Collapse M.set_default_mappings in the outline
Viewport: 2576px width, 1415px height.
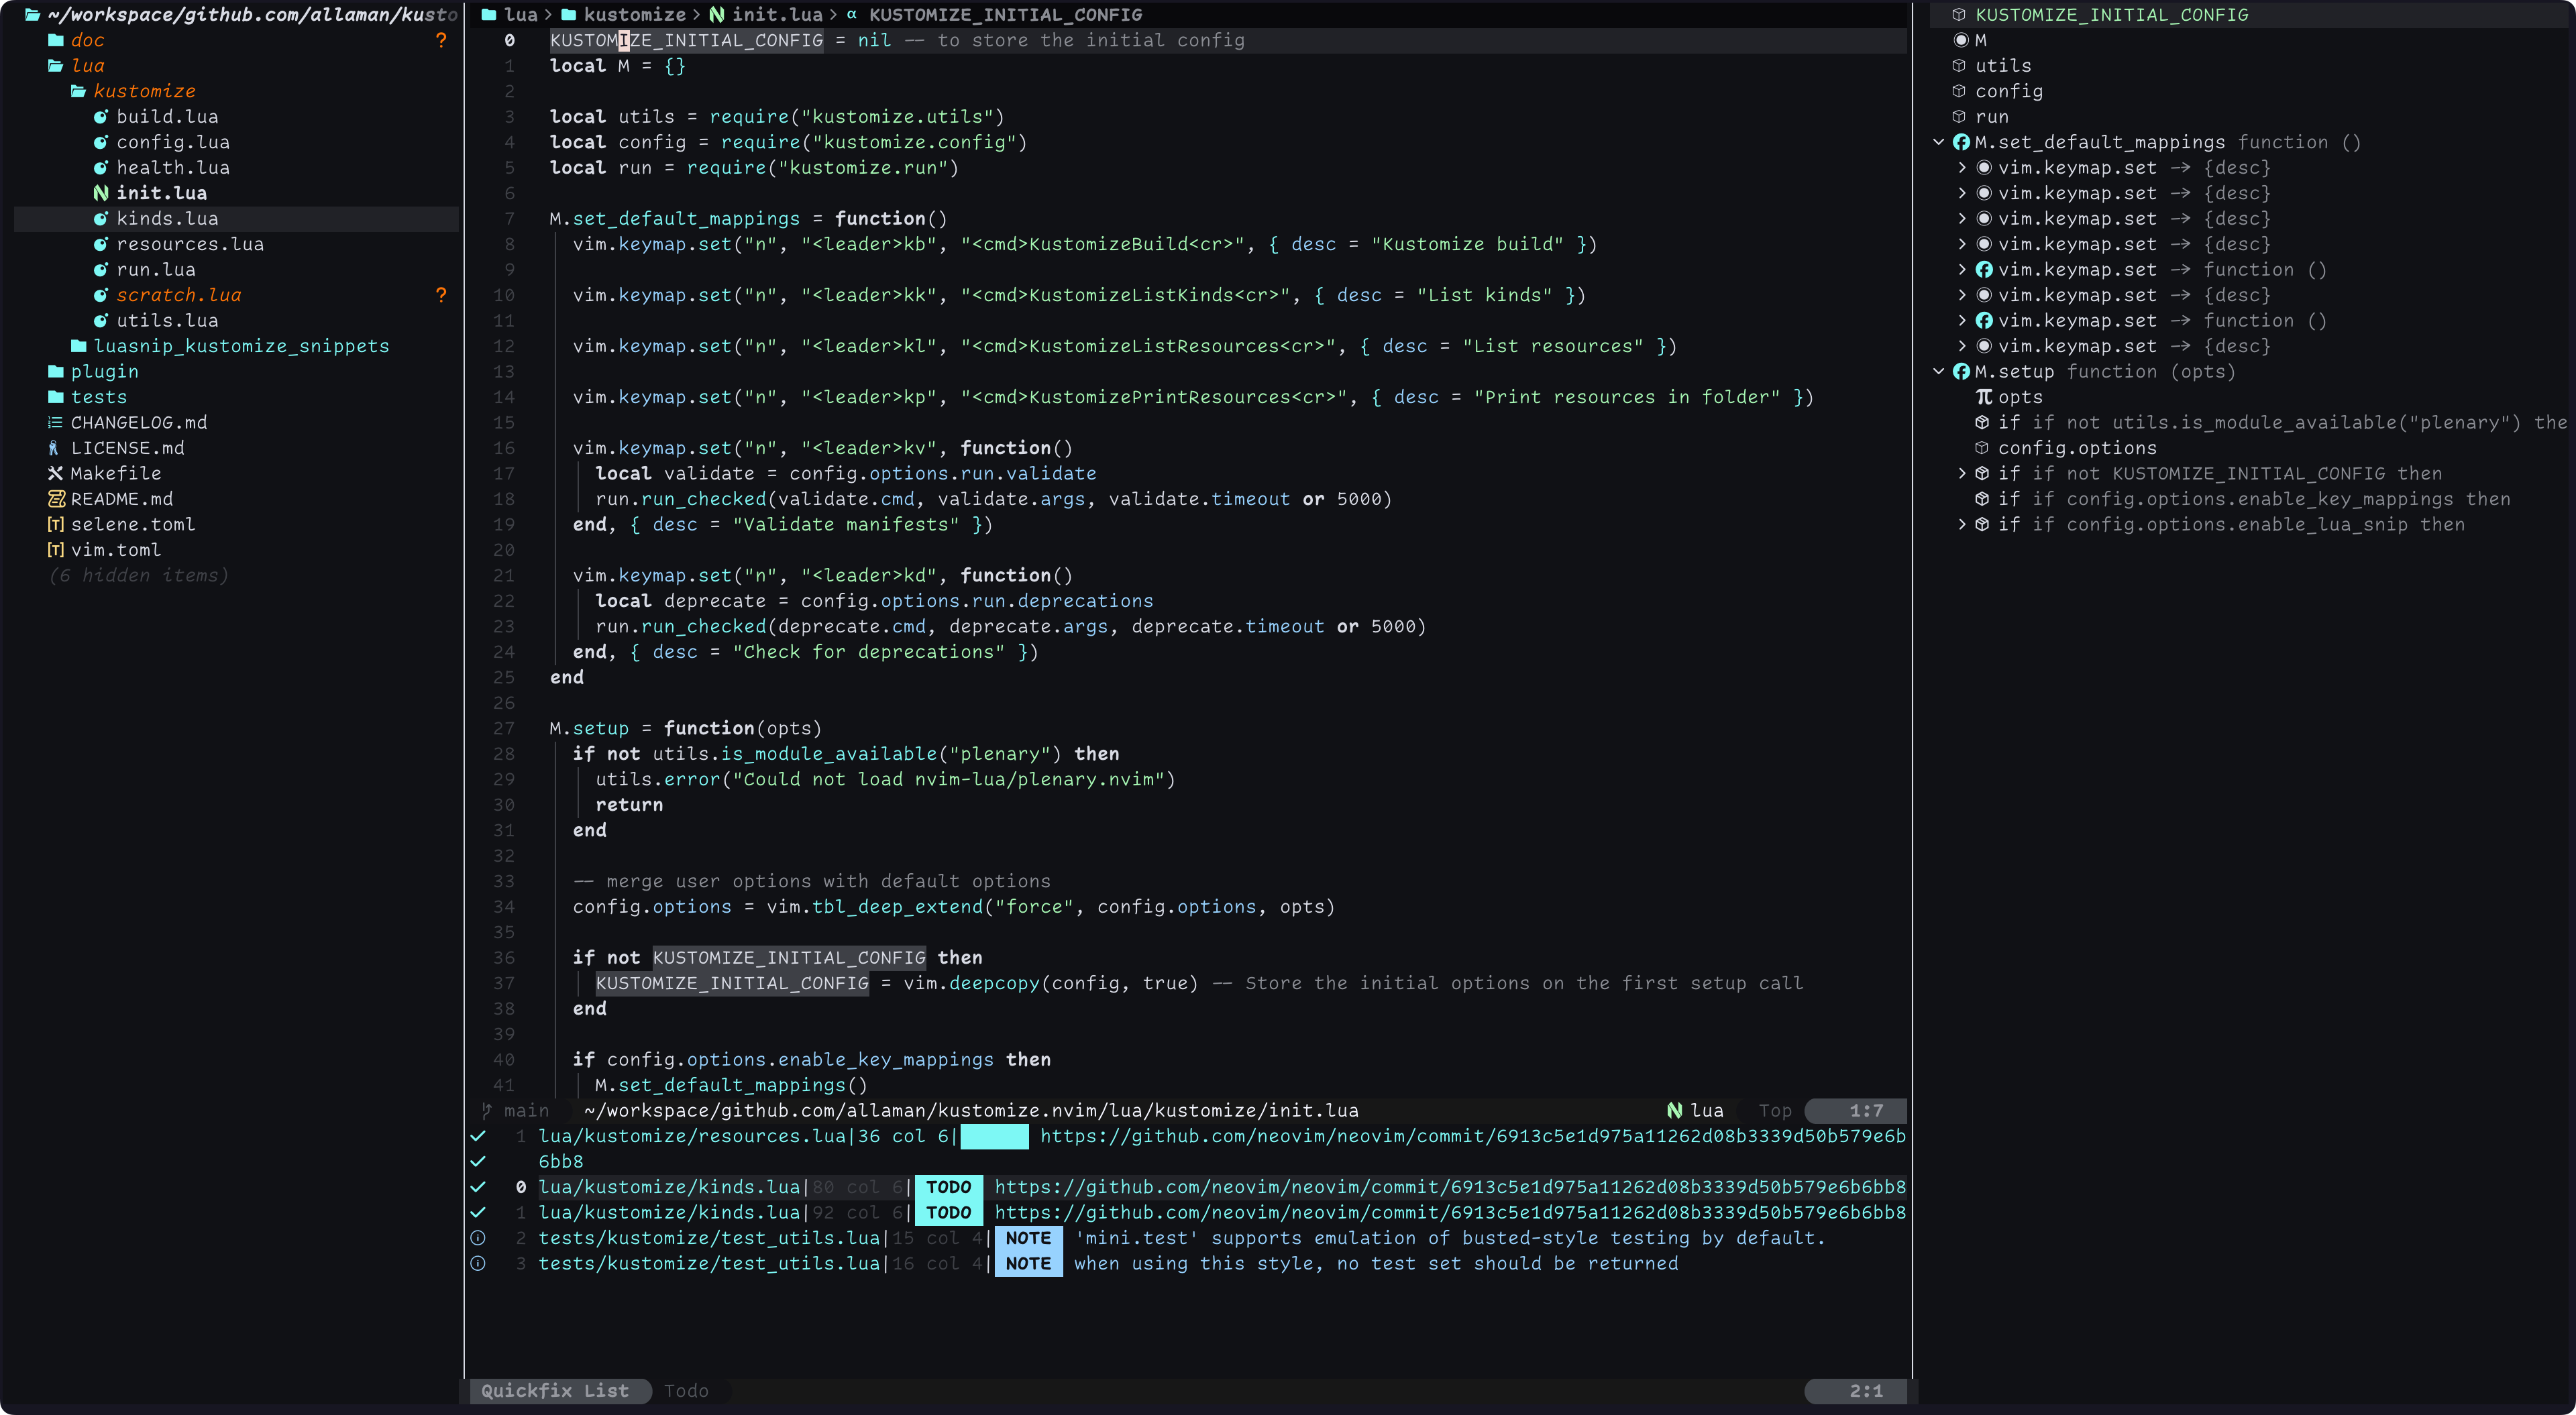pyautogui.click(x=1939, y=142)
